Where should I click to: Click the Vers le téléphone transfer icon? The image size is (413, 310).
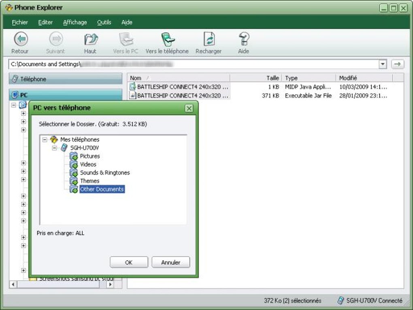point(168,39)
